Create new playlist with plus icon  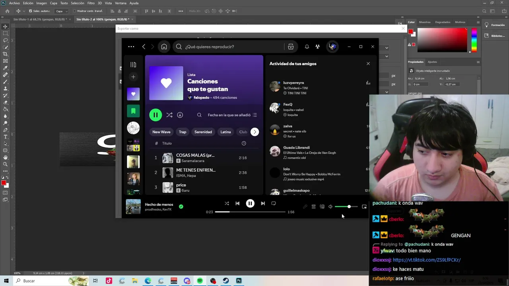point(133,77)
